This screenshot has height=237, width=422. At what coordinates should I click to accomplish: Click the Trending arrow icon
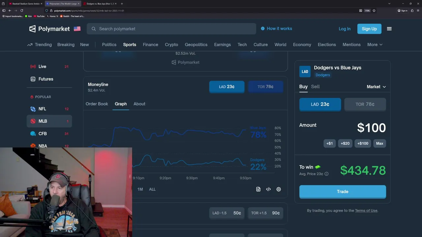tap(30, 44)
